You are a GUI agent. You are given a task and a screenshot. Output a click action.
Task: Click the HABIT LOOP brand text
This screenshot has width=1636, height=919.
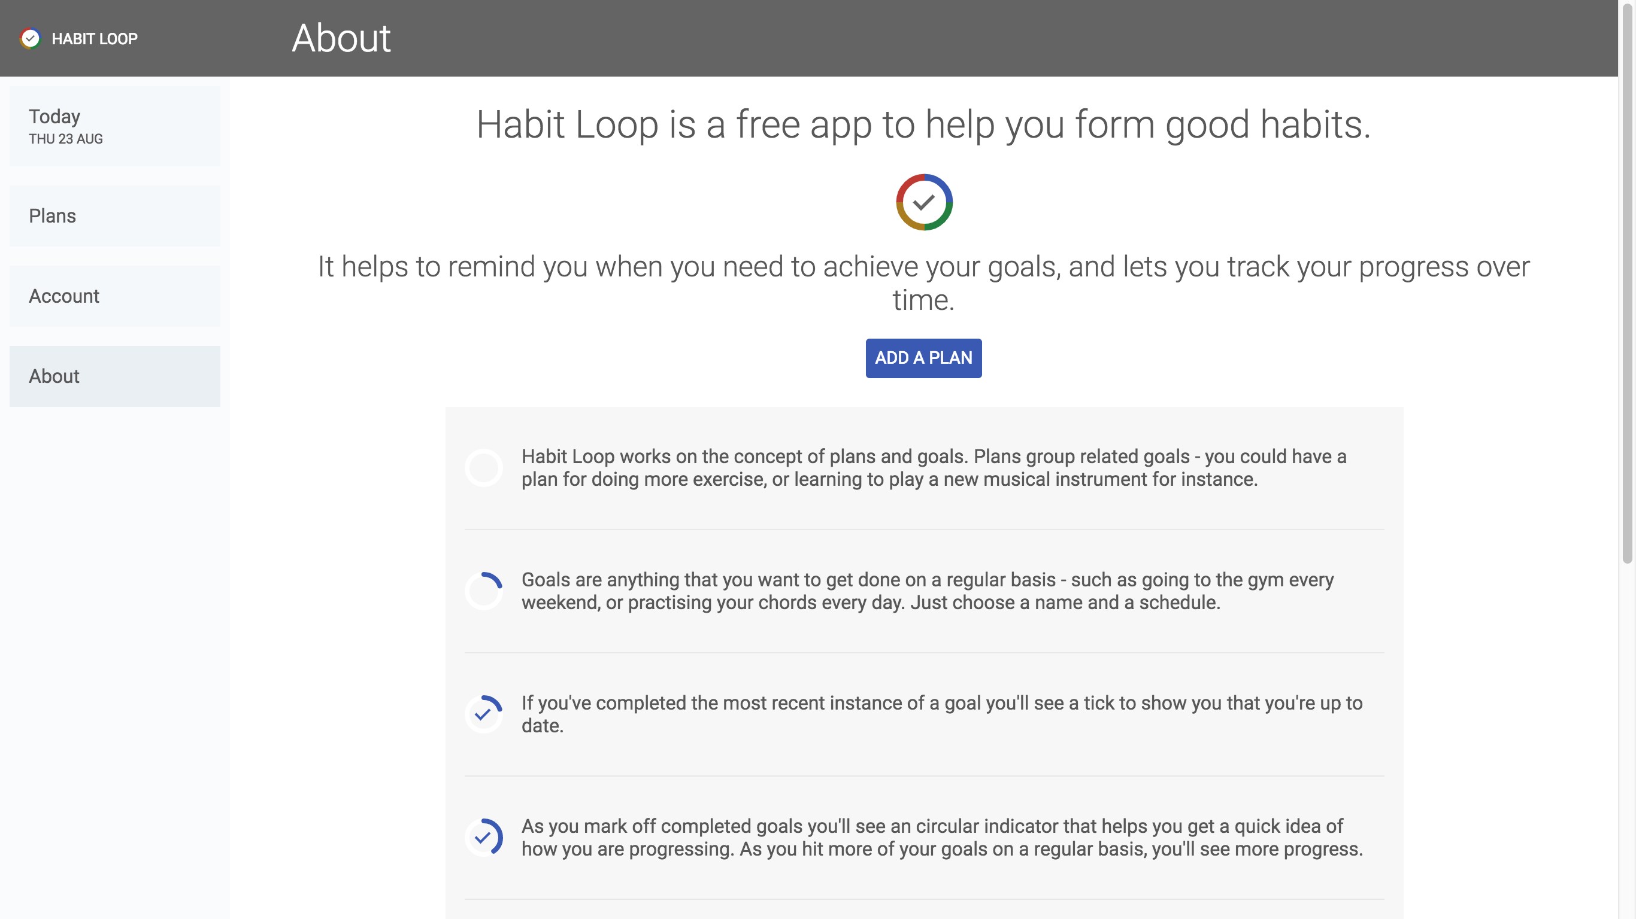pyautogui.click(x=95, y=39)
